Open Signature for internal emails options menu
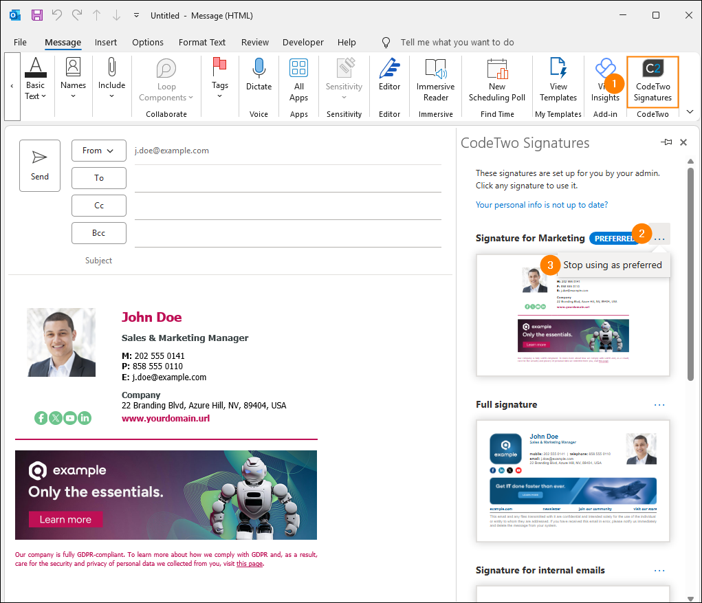The width and height of the screenshot is (702, 603). 659,571
